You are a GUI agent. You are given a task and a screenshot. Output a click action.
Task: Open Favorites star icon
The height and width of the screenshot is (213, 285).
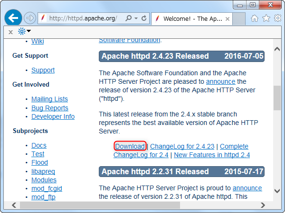coord(266,18)
